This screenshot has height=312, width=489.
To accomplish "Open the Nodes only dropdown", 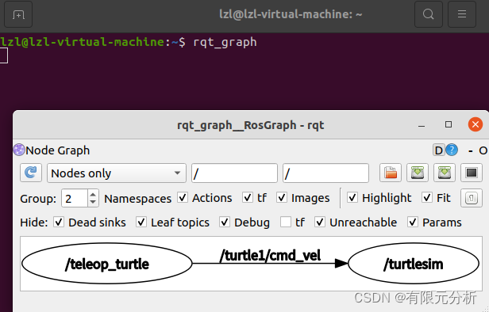I will pyautogui.click(x=117, y=173).
